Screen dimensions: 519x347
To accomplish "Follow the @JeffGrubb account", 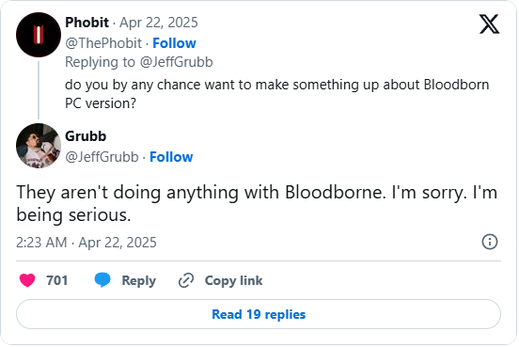I will (171, 157).
